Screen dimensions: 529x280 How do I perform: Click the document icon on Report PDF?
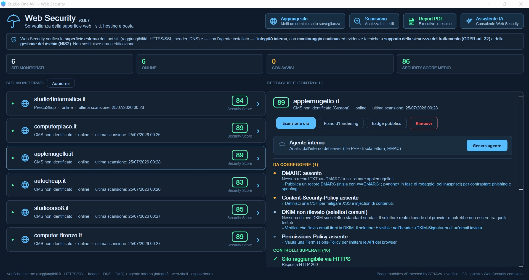[411, 21]
